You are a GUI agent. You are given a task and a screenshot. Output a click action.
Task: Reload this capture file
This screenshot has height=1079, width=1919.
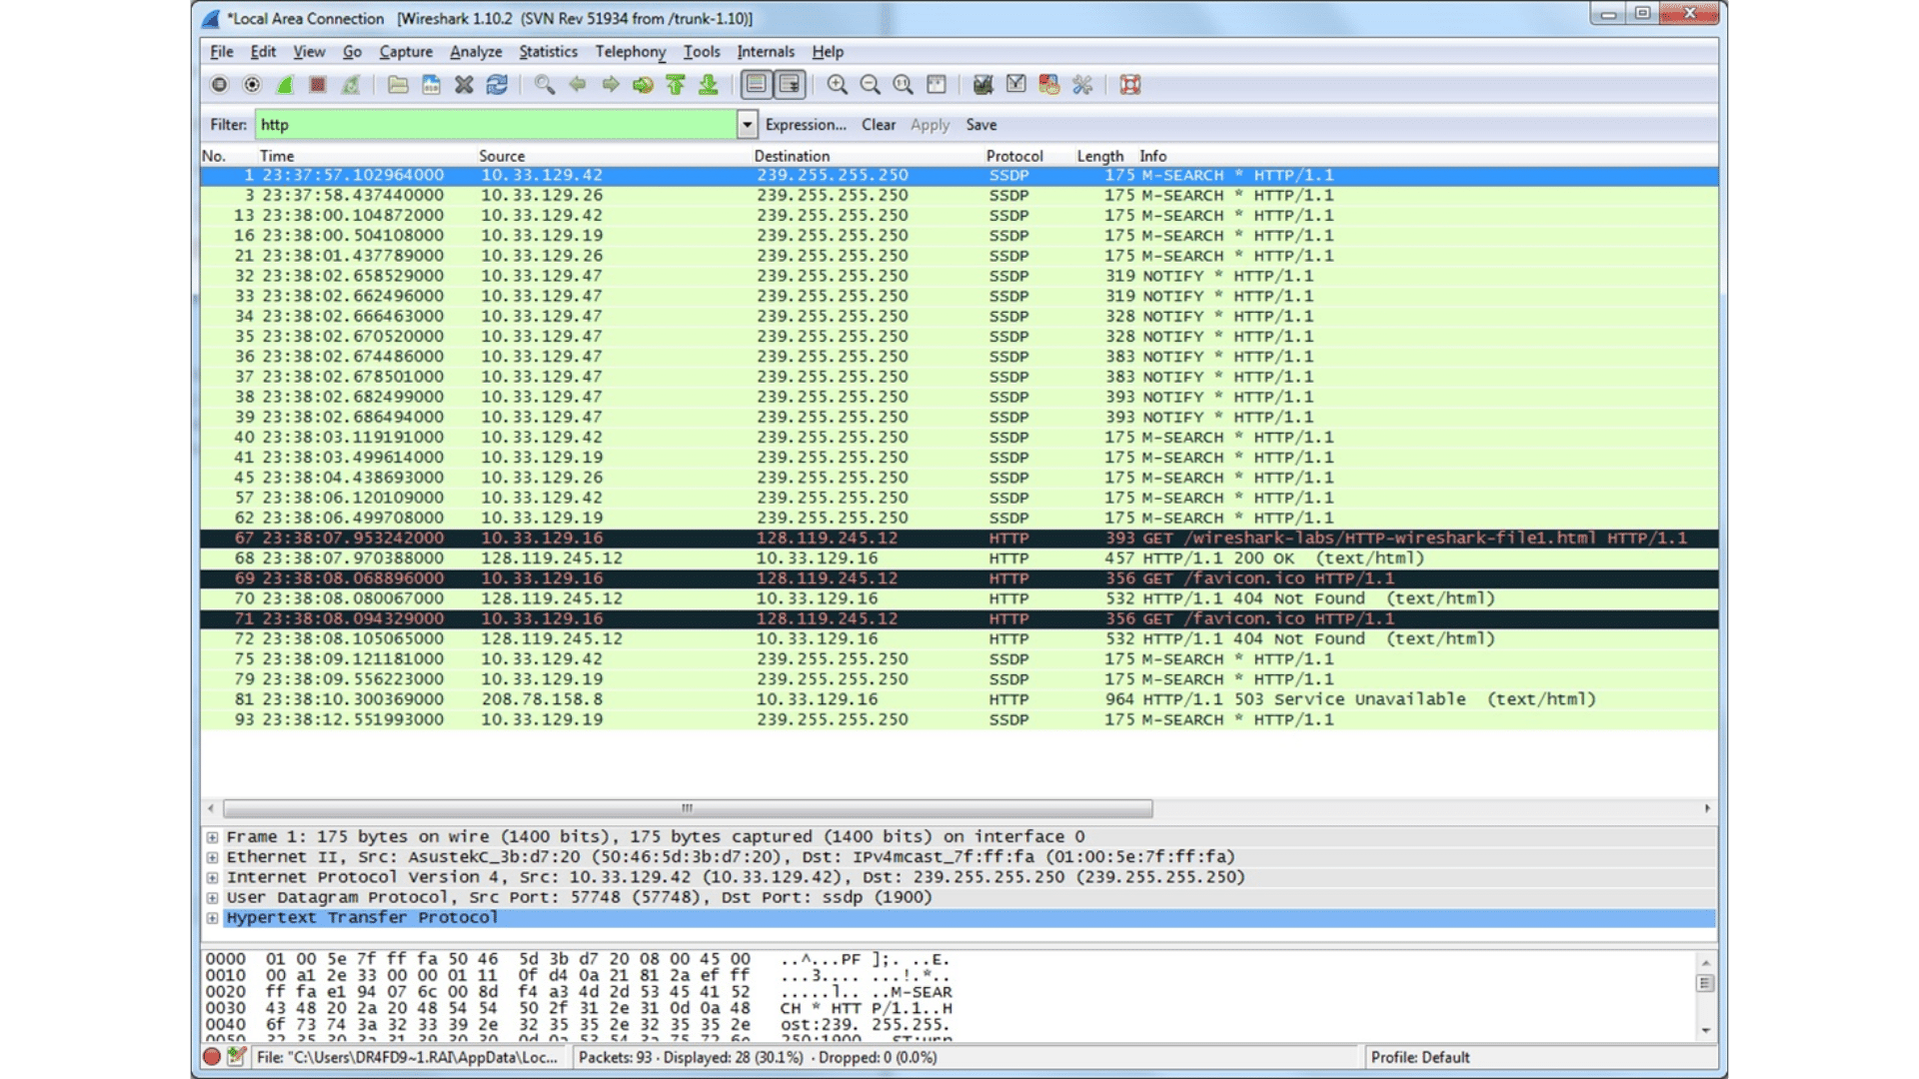(497, 85)
